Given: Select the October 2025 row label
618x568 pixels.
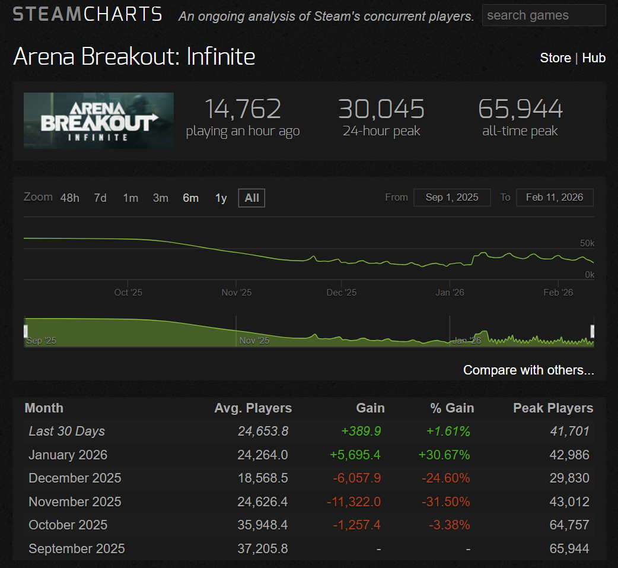Looking at the screenshot, I should (68, 525).
